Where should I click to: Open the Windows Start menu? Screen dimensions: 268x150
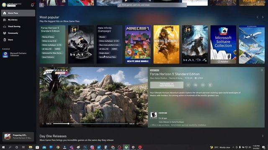pos(3,147)
